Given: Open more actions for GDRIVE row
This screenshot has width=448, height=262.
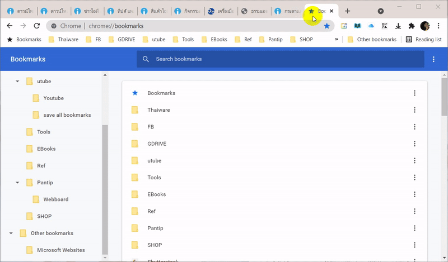Looking at the screenshot, I should 414,144.
